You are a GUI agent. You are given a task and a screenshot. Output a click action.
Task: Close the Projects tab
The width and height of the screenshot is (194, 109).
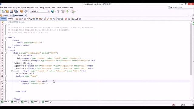pos(11,15)
